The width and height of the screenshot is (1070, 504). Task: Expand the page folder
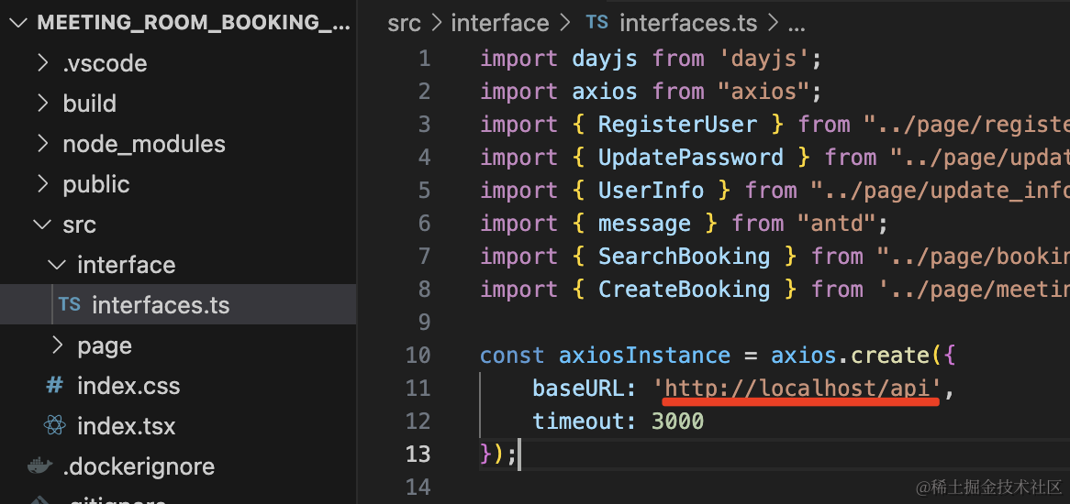coord(57,345)
